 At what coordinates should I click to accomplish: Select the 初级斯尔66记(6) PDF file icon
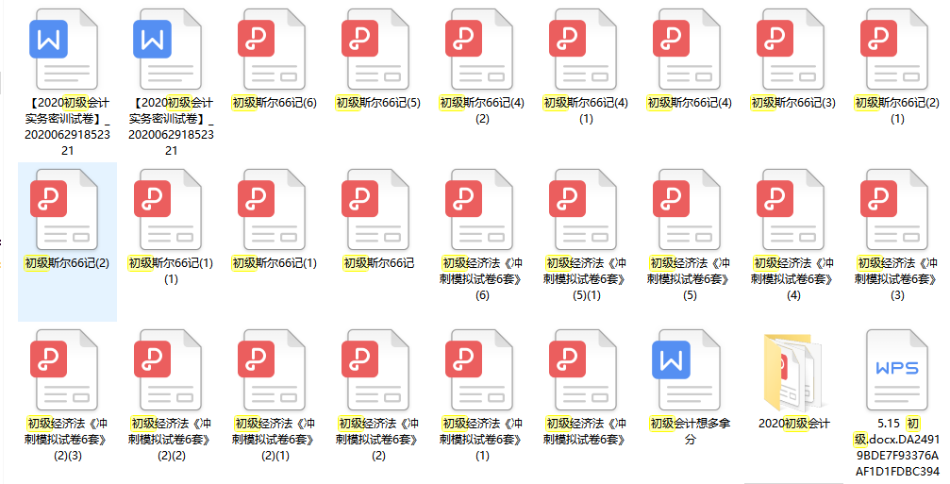click(271, 49)
